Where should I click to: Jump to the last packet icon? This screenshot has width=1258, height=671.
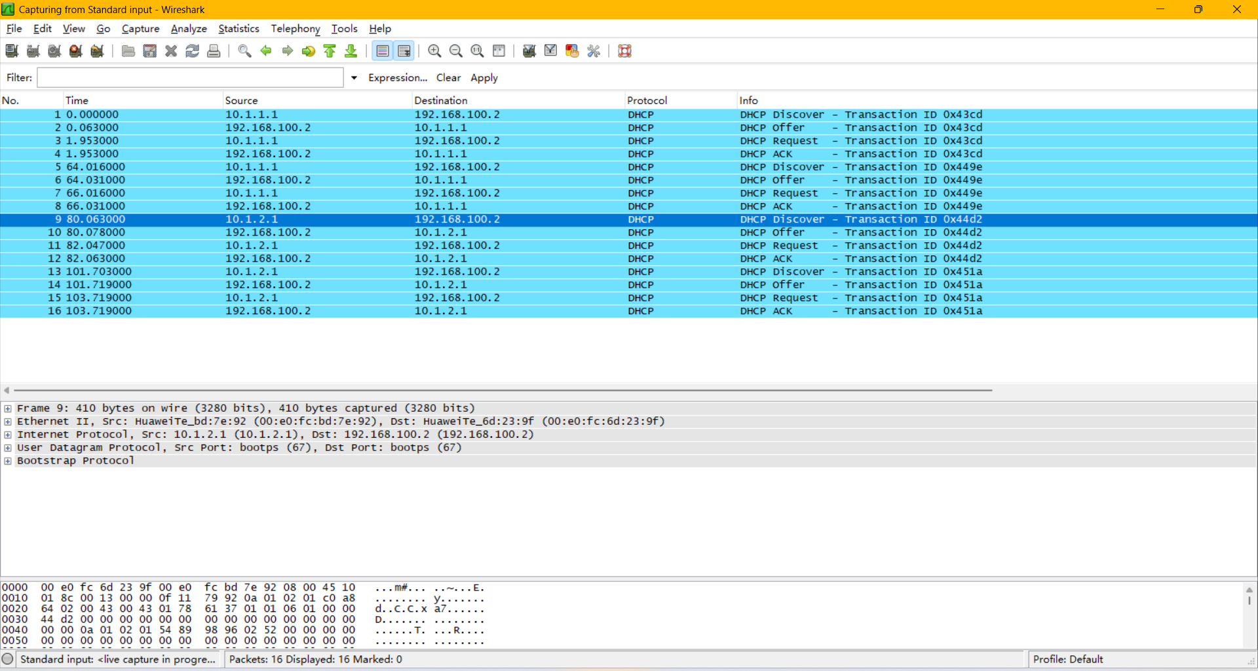[x=351, y=51]
